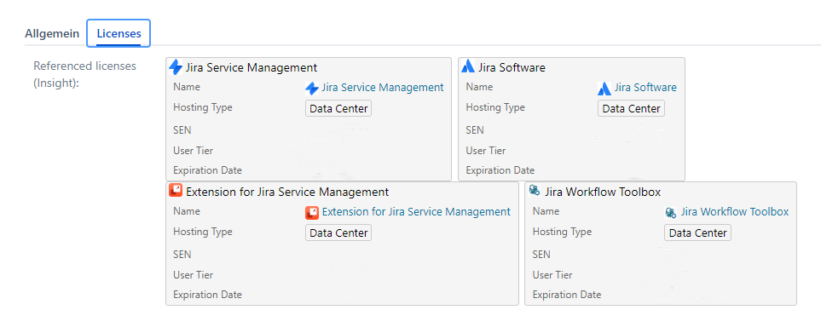Click lightning icon beside Jira Service Management link

pyautogui.click(x=311, y=89)
